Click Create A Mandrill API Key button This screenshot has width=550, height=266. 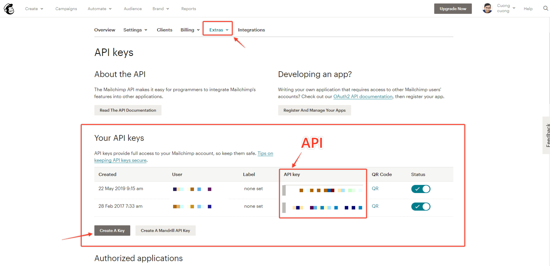[x=165, y=231]
